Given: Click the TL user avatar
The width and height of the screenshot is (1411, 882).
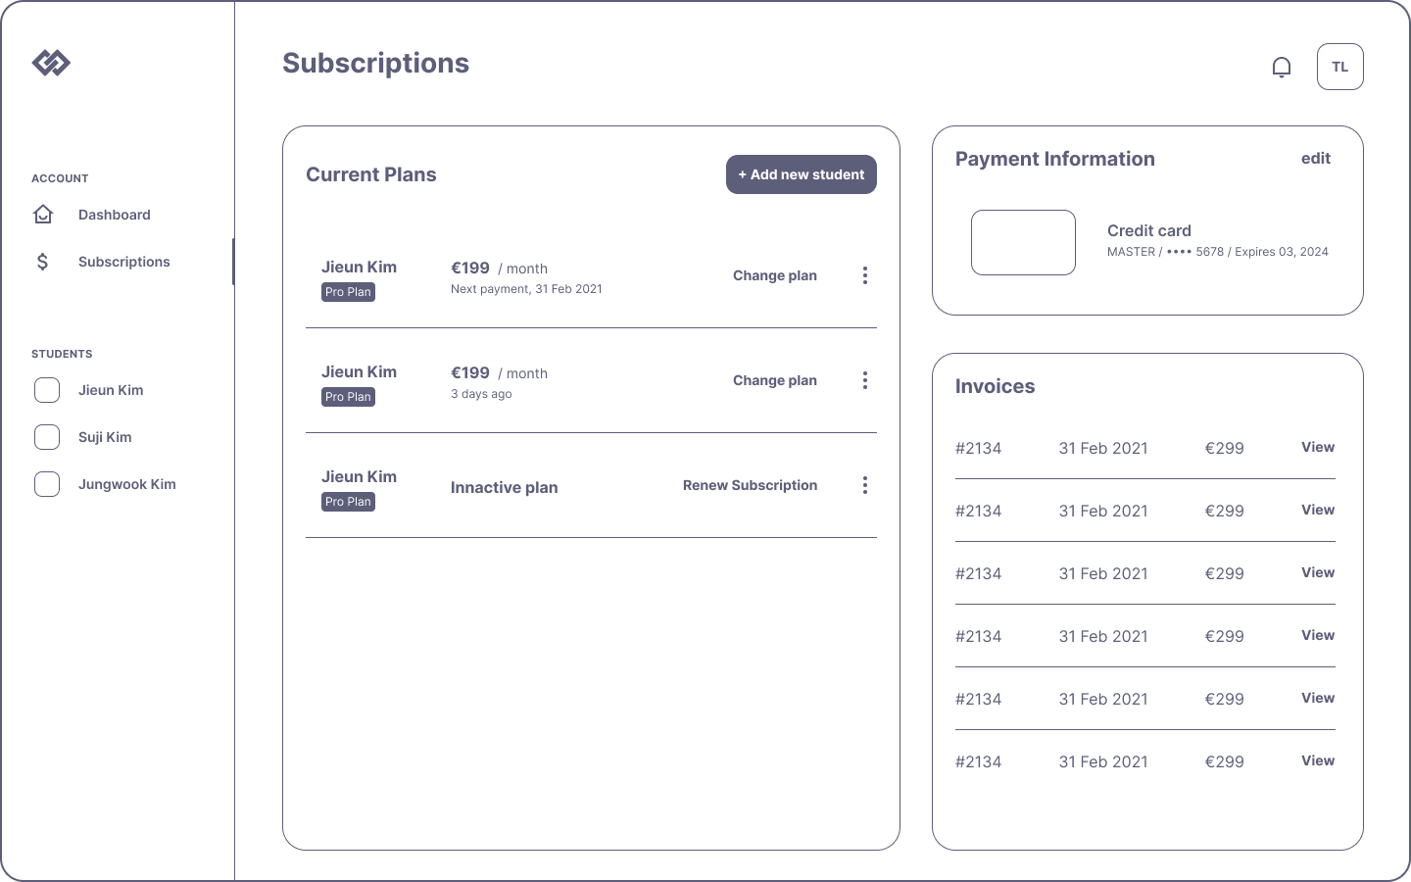Looking at the screenshot, I should (1339, 67).
